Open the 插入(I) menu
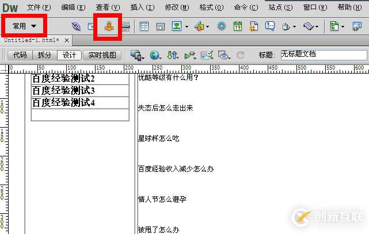 point(142,7)
